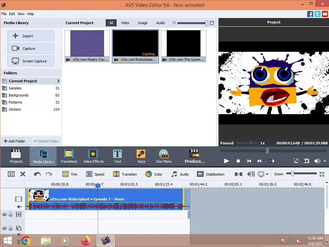
Task: Toggle visibility of the effects track
Action: [x=4, y=215]
